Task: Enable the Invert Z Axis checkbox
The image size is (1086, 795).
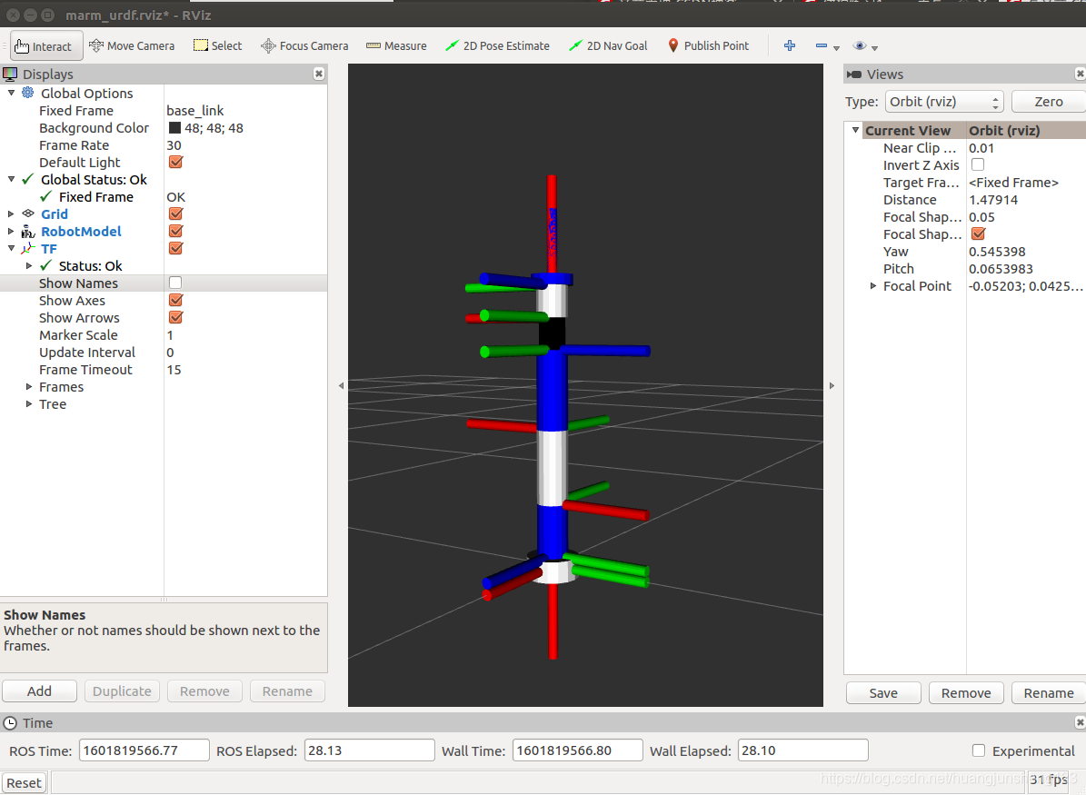Action: [x=978, y=164]
